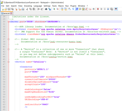The image size is (122, 111).
Task: Open Folder as Workspace icon
Action: coord(90,9)
